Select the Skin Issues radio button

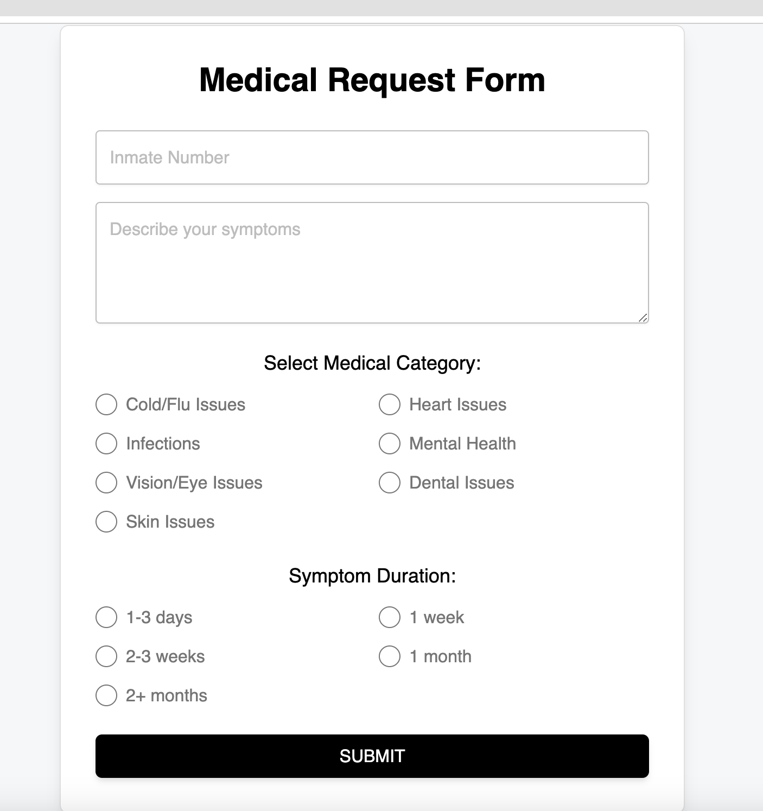point(106,522)
